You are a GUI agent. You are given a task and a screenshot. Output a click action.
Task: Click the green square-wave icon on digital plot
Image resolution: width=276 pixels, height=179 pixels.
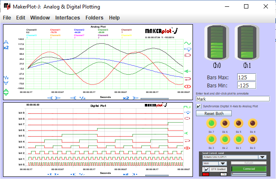[x=187, y=107]
